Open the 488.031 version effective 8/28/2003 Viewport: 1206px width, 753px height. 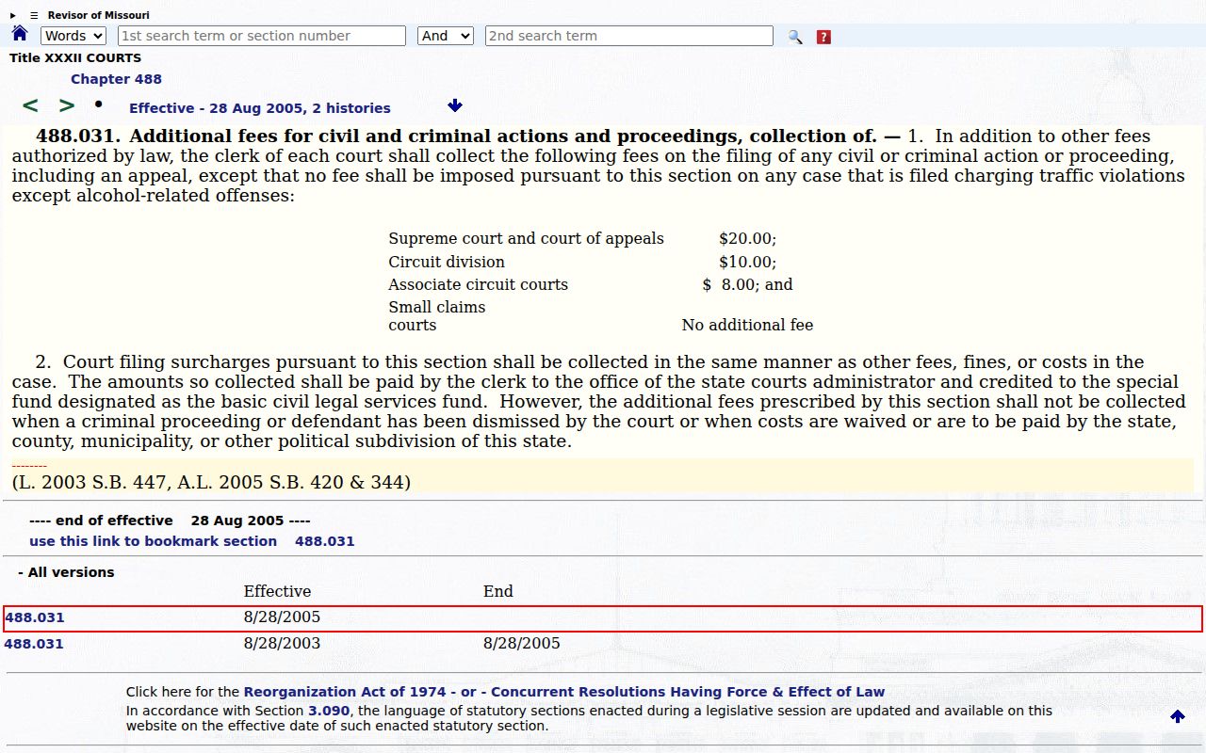(34, 644)
